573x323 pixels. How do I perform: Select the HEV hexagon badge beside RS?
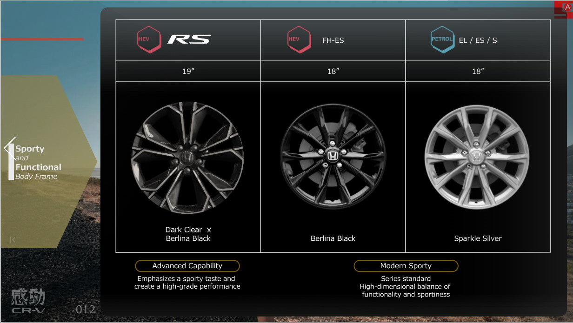pos(149,40)
